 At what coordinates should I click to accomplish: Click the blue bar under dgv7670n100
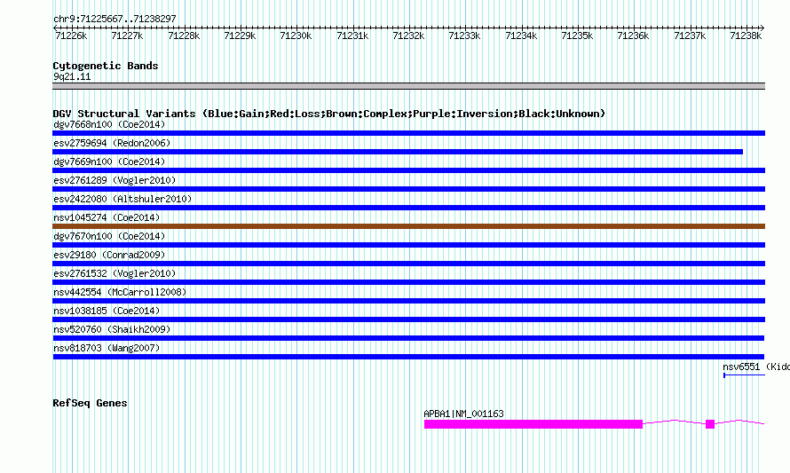[x=408, y=245]
